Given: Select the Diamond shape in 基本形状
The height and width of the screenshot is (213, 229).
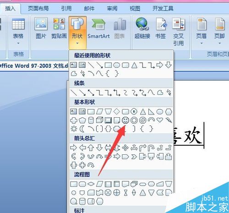Looking at the screenshot, I should tap(117, 112).
